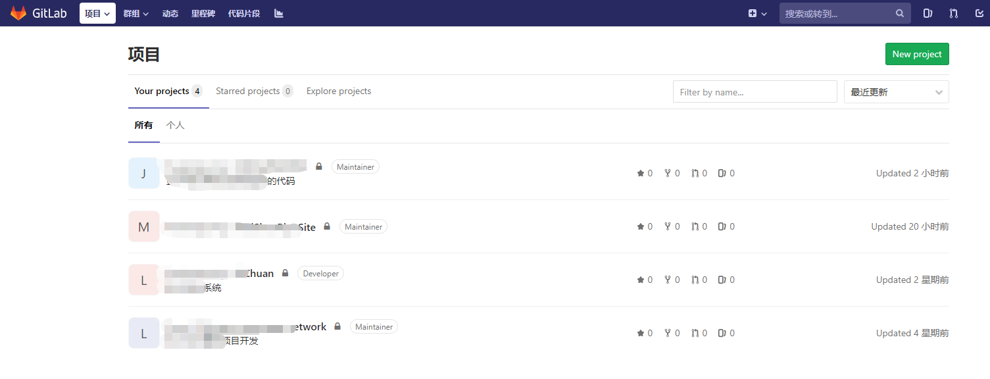990x379 pixels.
Task: Focus the 搜索或转到 search field
Action: [845, 13]
